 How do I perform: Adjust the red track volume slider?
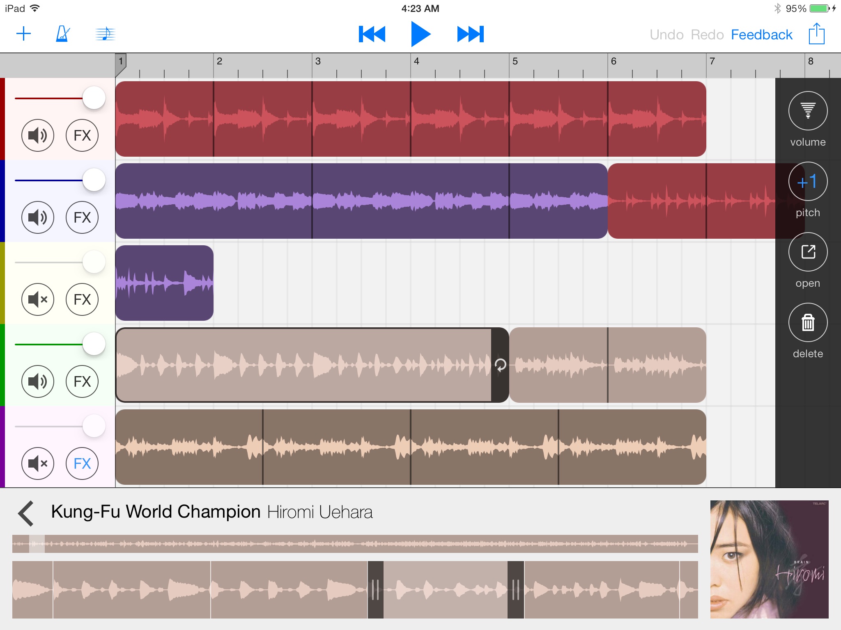coord(94,98)
